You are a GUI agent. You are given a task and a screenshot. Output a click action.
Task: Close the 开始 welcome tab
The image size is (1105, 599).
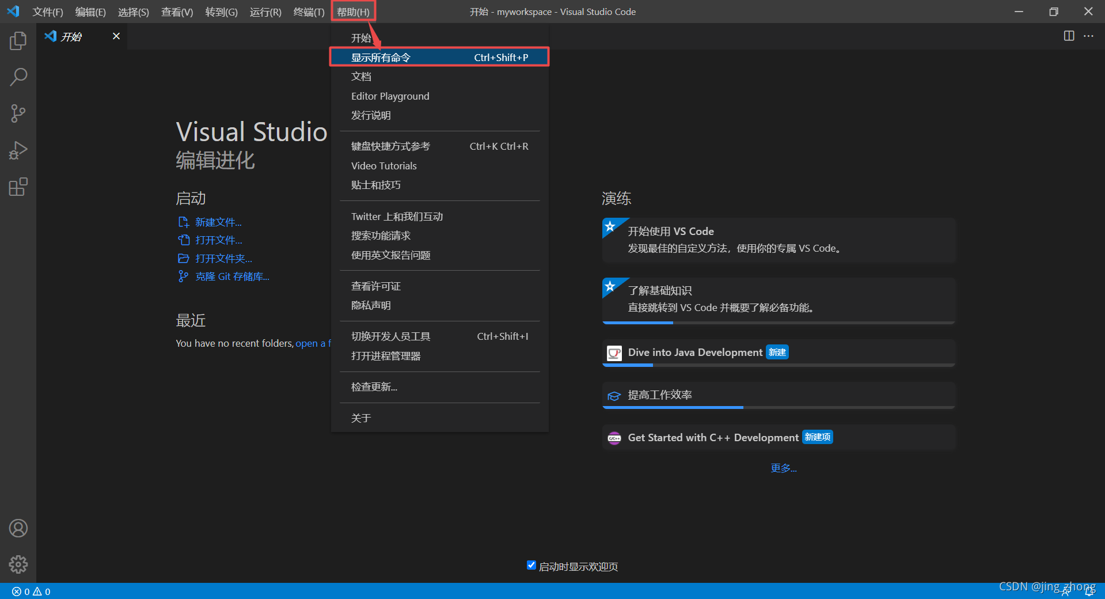coord(116,36)
